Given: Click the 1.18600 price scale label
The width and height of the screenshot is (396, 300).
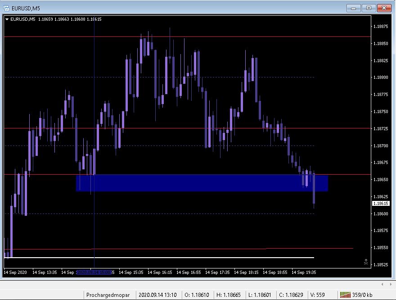Looking at the screenshot, I should coord(381,214).
